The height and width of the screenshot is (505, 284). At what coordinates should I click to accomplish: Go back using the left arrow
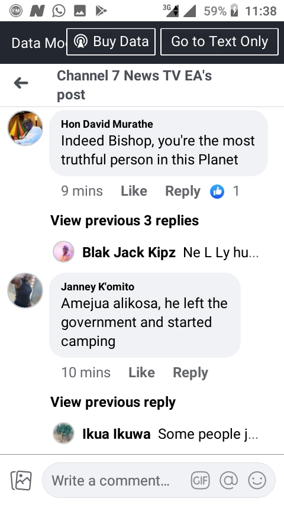pyautogui.click(x=21, y=83)
